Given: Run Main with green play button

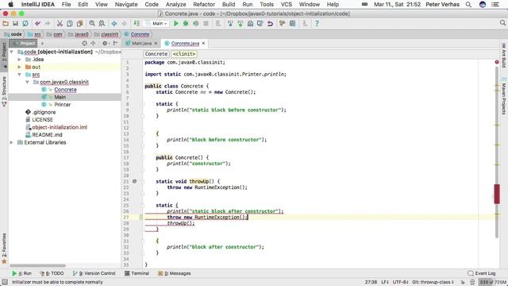Looking at the screenshot, I should [x=176, y=23].
